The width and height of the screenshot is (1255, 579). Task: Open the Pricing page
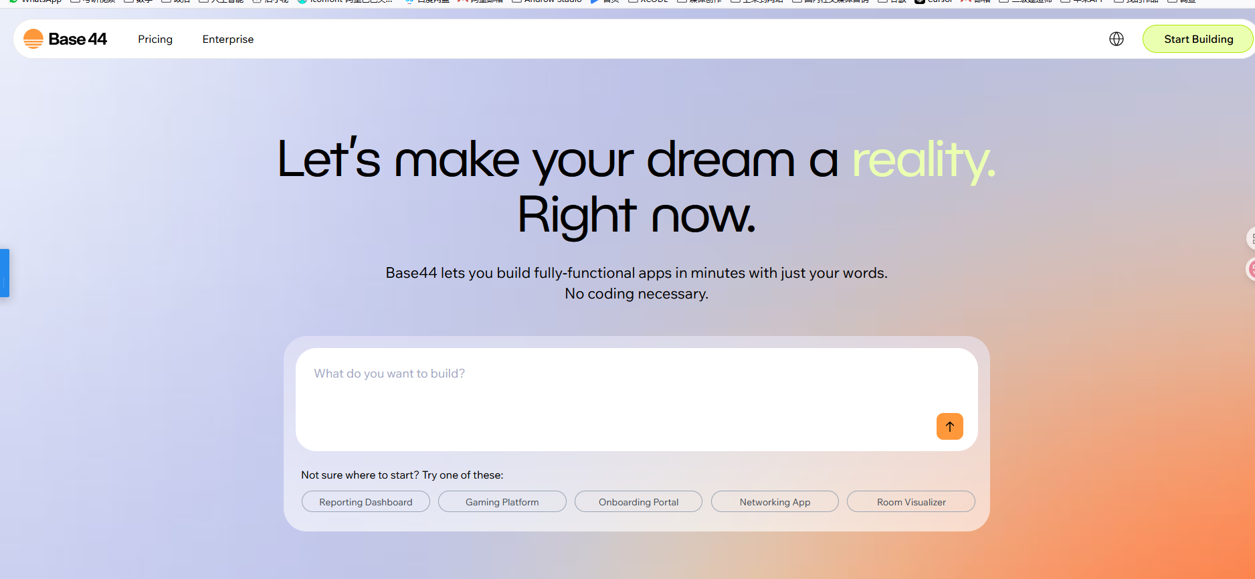[x=155, y=39]
